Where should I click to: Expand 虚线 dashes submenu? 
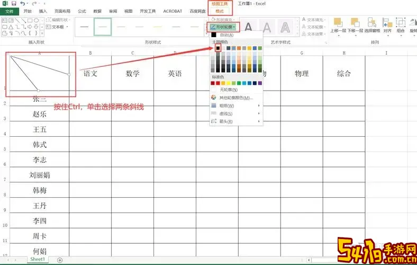tap(237, 114)
